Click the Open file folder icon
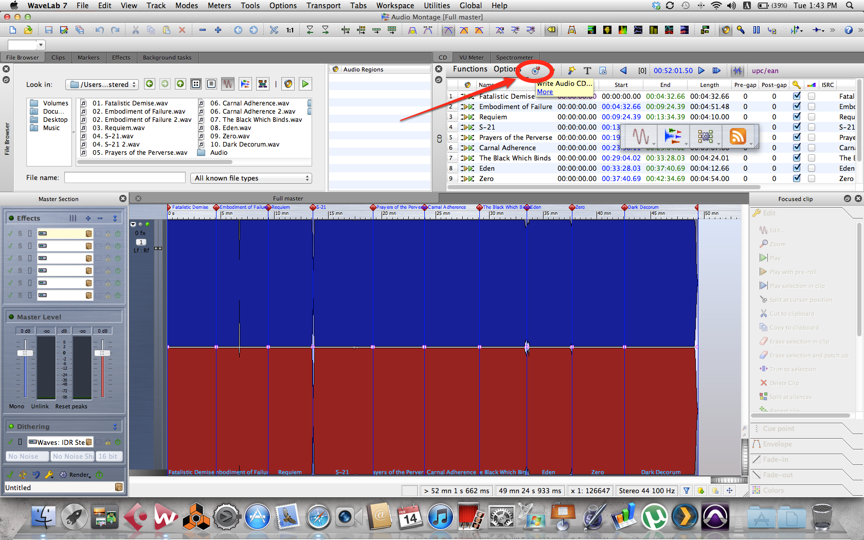The image size is (864, 540). [28, 30]
